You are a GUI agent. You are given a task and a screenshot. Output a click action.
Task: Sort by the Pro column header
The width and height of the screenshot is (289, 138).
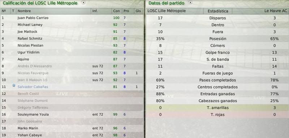[x=126, y=11]
